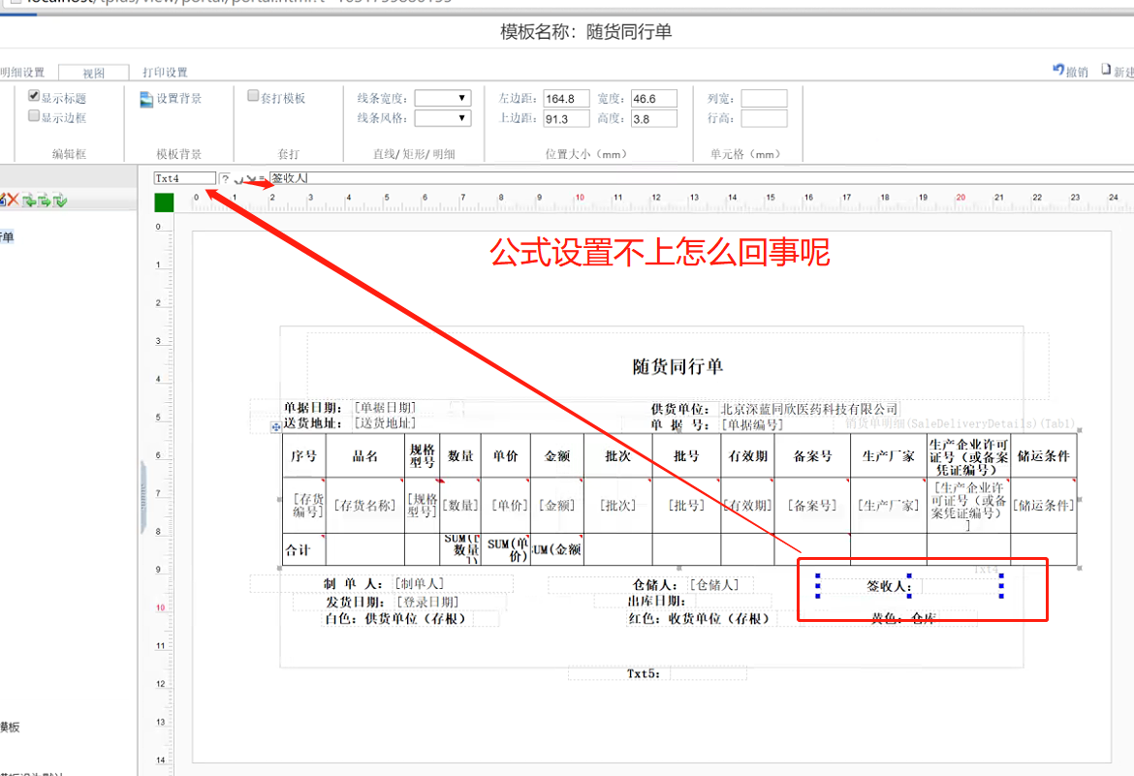Screen dimensions: 1134x776
Task: Select the [制单人] field
Action: (420, 583)
